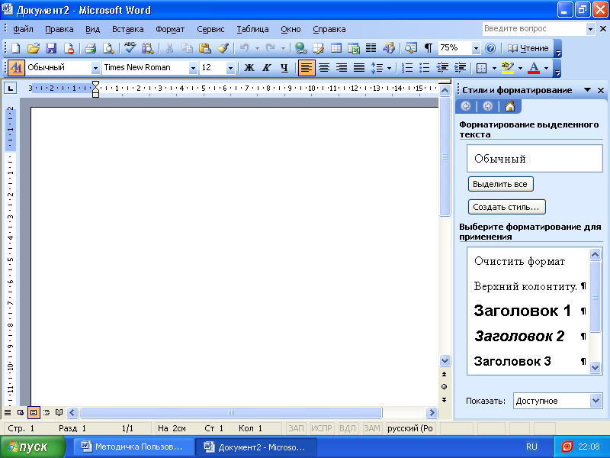
Task: Toggle bold formatting Ж
Action: pyautogui.click(x=249, y=68)
